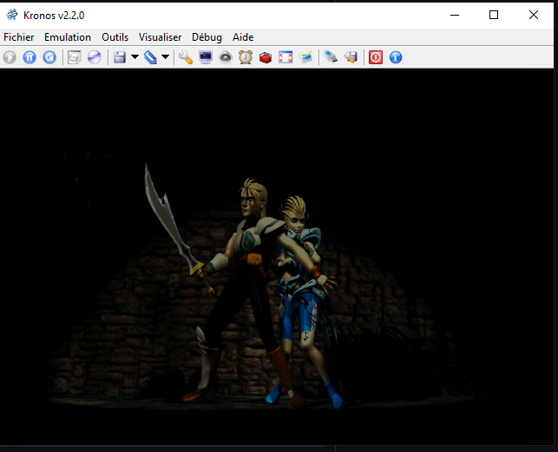The height and width of the screenshot is (452, 558).
Task: Reset emulation via the blue circular arrow icon
Action: point(49,57)
